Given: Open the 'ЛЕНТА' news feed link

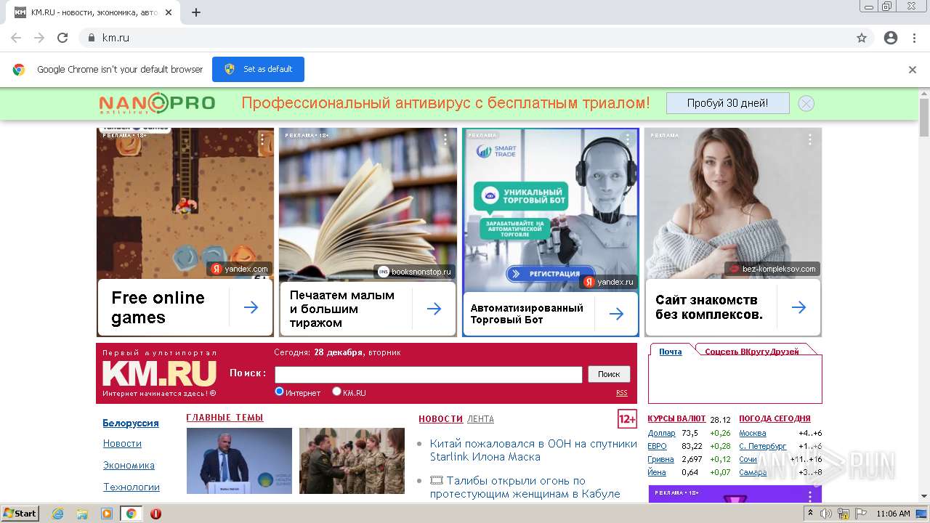Looking at the screenshot, I should click(480, 419).
